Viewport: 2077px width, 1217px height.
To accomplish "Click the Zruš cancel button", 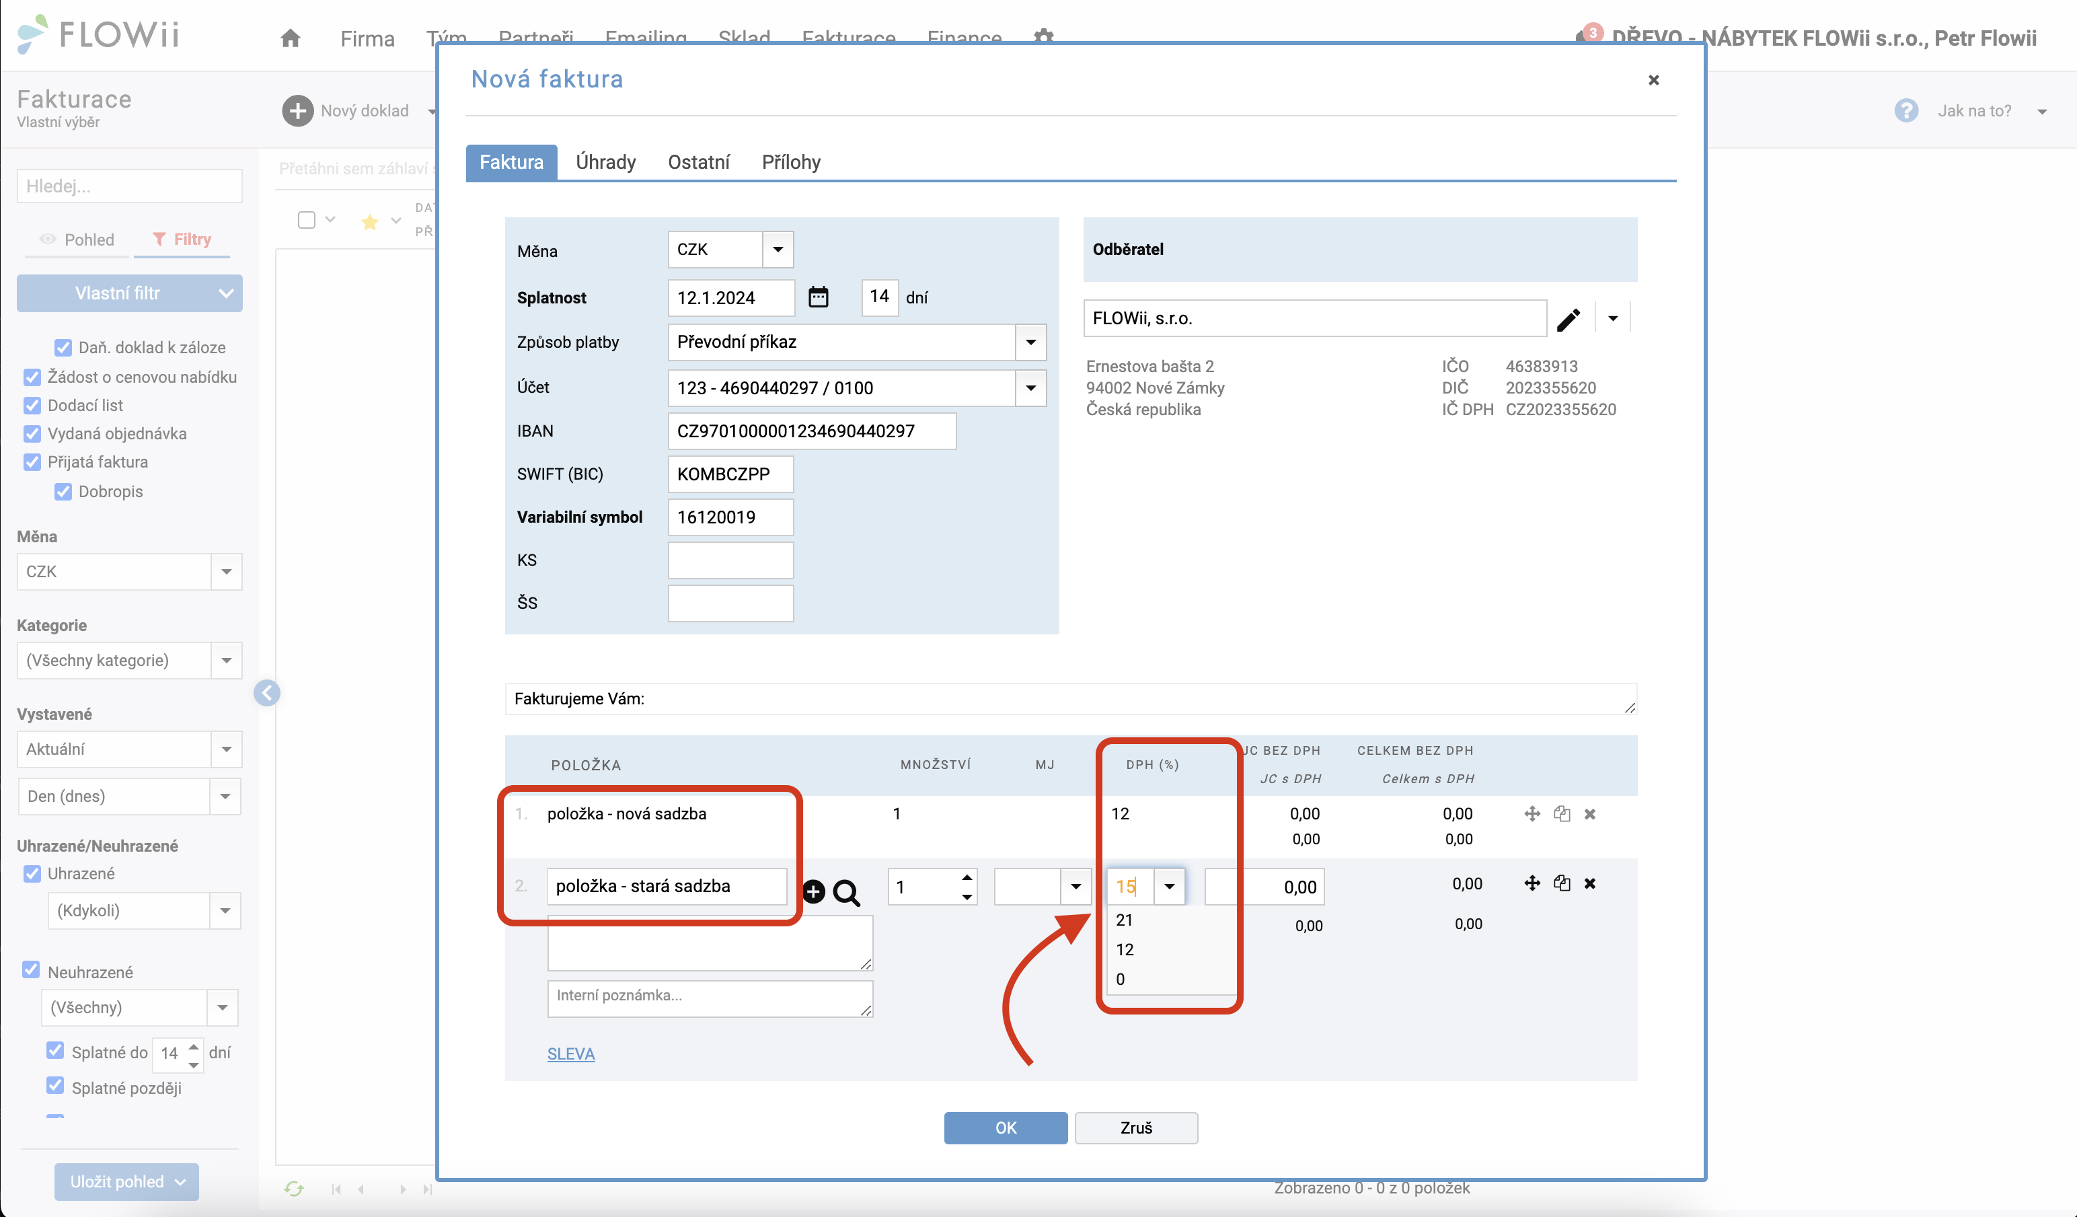I will 1136,1127.
